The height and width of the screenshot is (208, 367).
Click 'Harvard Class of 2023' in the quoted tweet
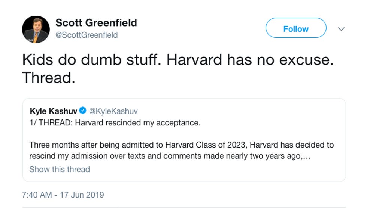[x=209, y=145]
